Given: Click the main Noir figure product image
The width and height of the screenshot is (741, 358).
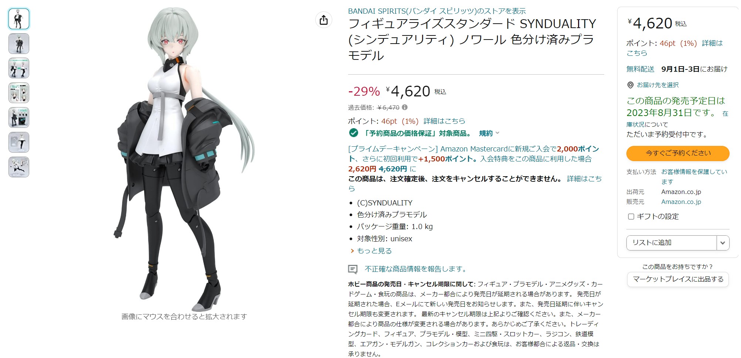Looking at the screenshot, I should coord(184,159).
